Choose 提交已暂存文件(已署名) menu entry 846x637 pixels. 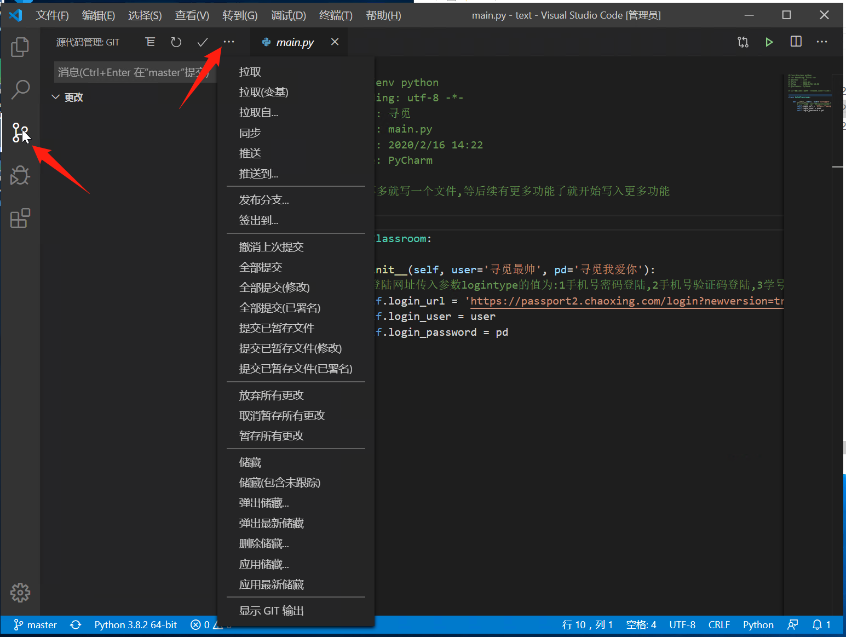pyautogui.click(x=296, y=369)
